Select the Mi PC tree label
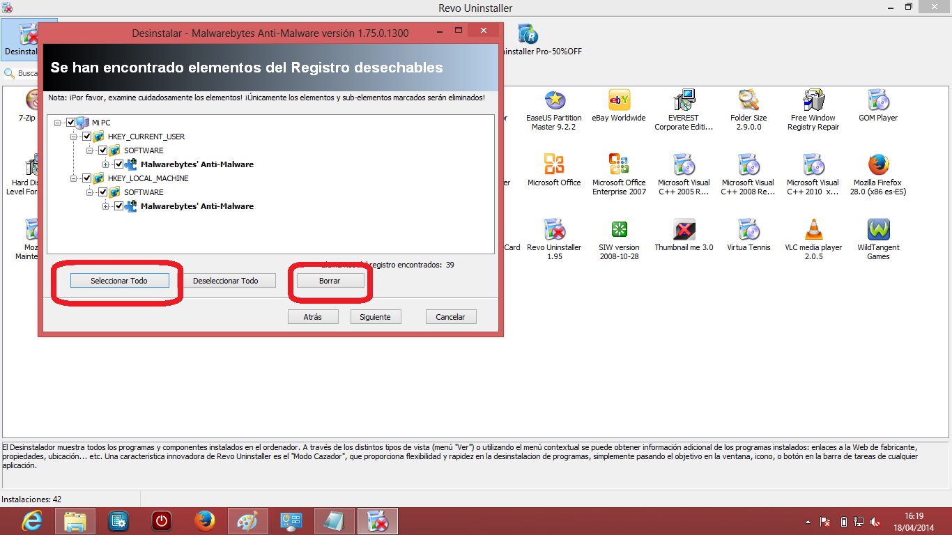The height and width of the screenshot is (535, 952). click(x=101, y=123)
